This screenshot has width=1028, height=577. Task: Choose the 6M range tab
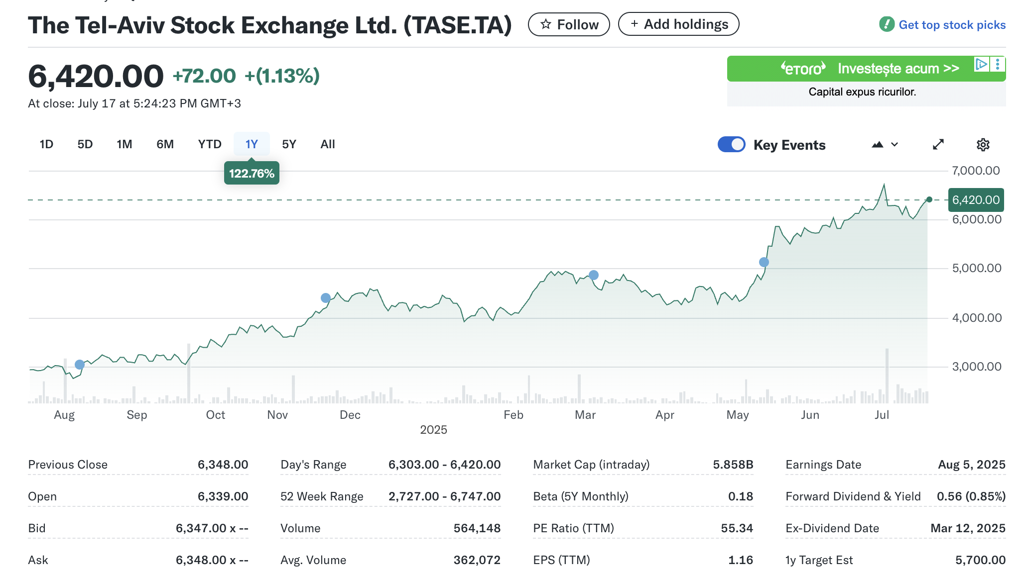click(x=165, y=144)
